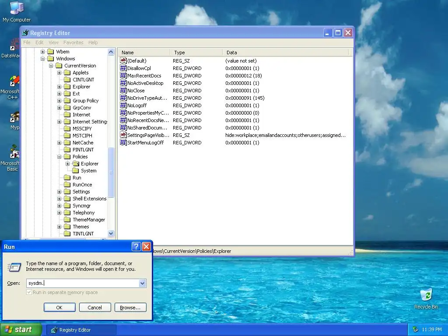
Task: Select the ThemeManager tree item
Action: (89, 220)
